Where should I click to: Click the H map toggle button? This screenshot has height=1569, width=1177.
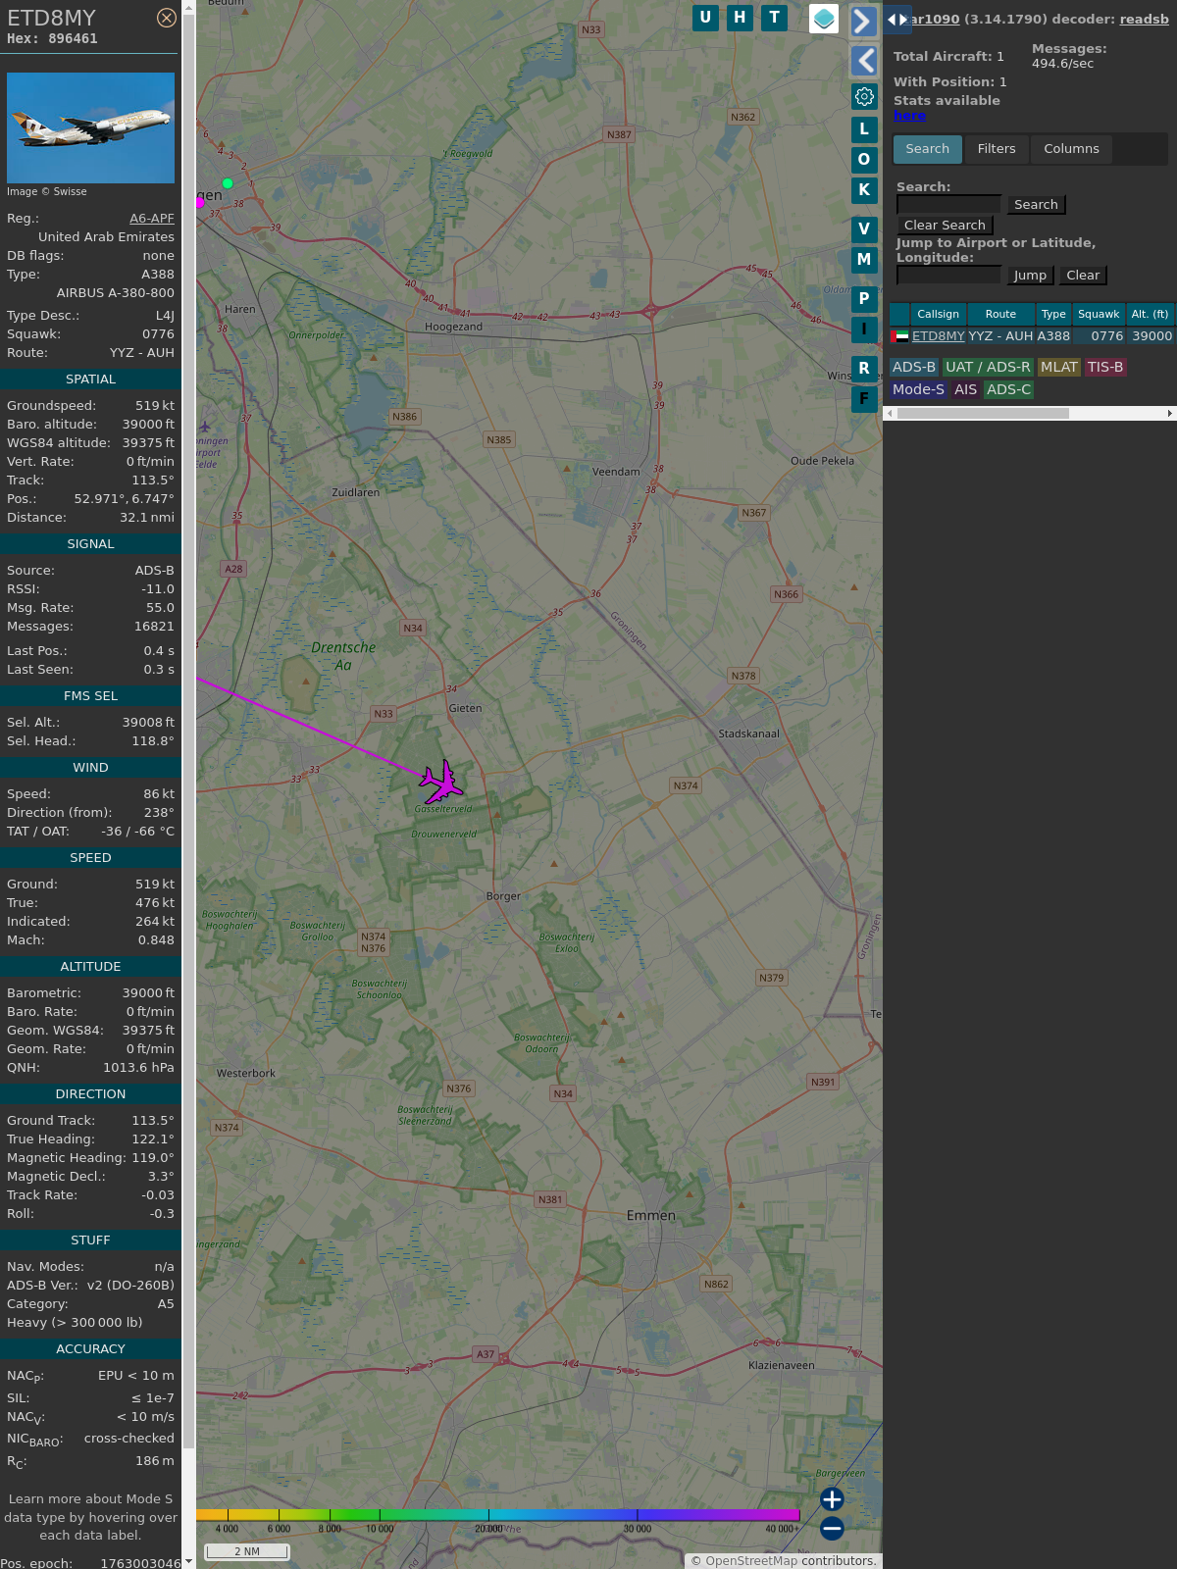(740, 18)
